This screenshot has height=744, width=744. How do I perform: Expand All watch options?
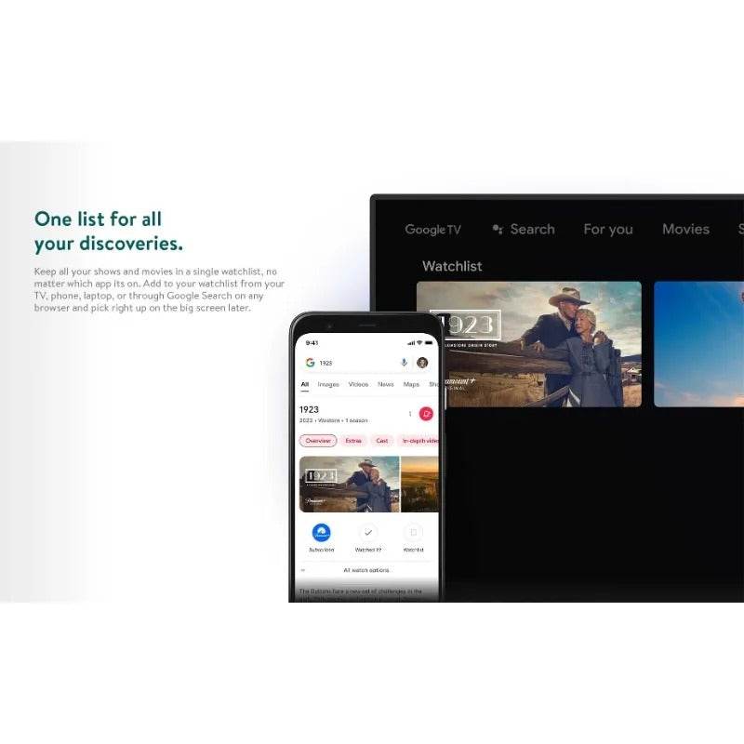click(365, 570)
